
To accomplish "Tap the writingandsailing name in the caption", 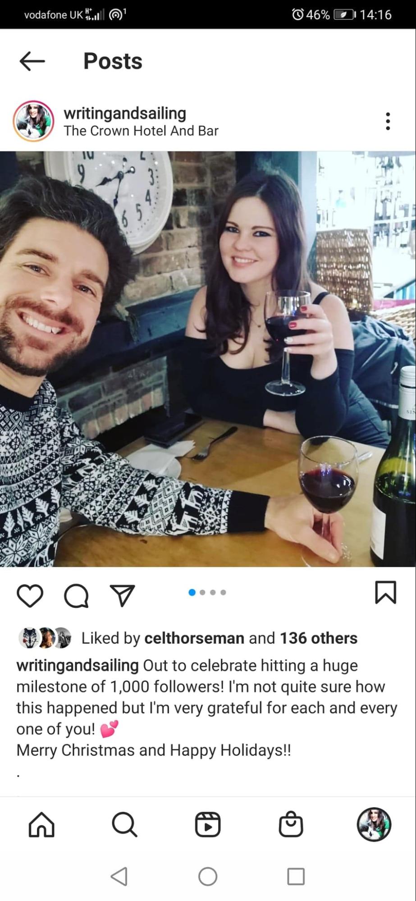I will (x=78, y=665).
